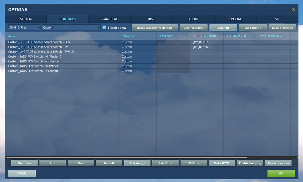Open the AH-64D Pilot aircraft dropdown
Screen dimensions: 303x182
pos(24,27)
